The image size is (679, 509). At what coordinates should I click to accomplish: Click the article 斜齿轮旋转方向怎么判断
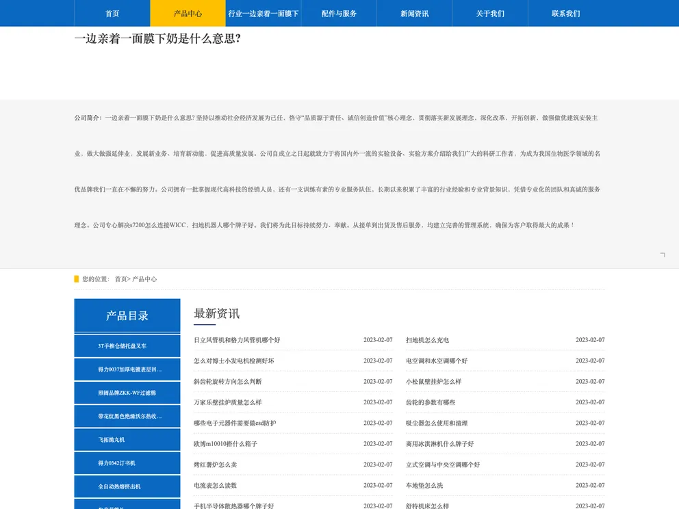(227, 382)
